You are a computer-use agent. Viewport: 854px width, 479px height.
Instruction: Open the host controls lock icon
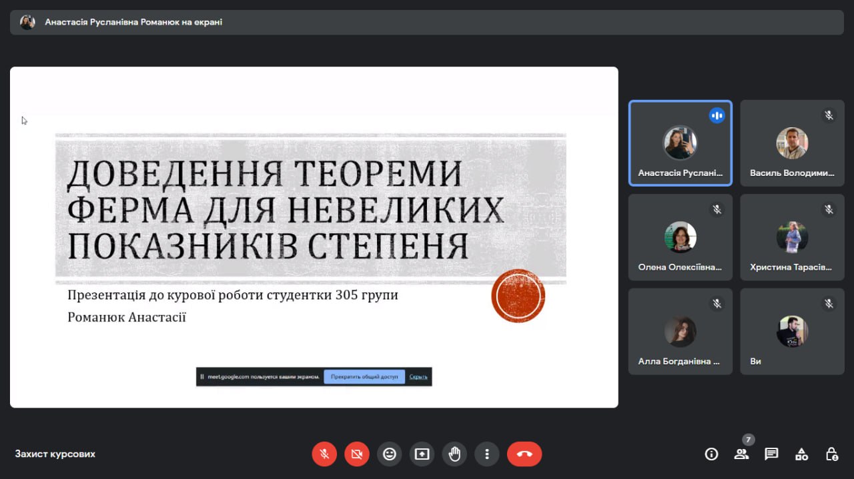831,454
